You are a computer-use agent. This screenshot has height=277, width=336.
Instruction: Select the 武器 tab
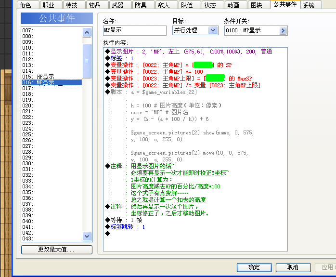(x=120, y=5)
